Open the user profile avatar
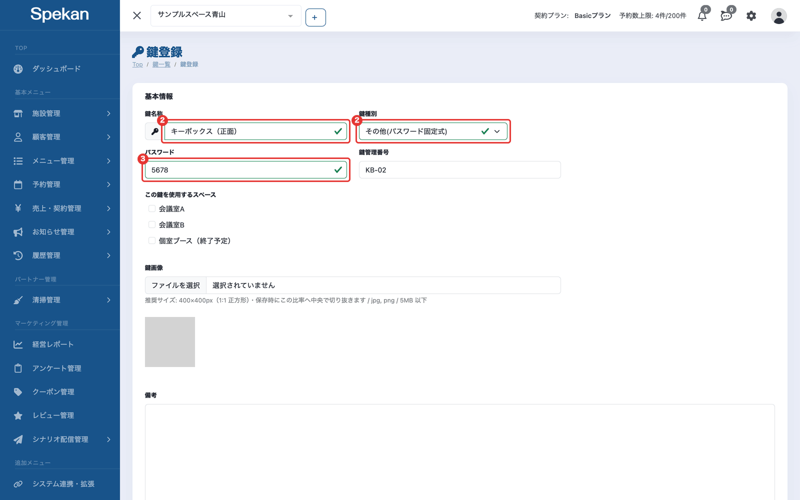The height and width of the screenshot is (500, 800). click(778, 16)
